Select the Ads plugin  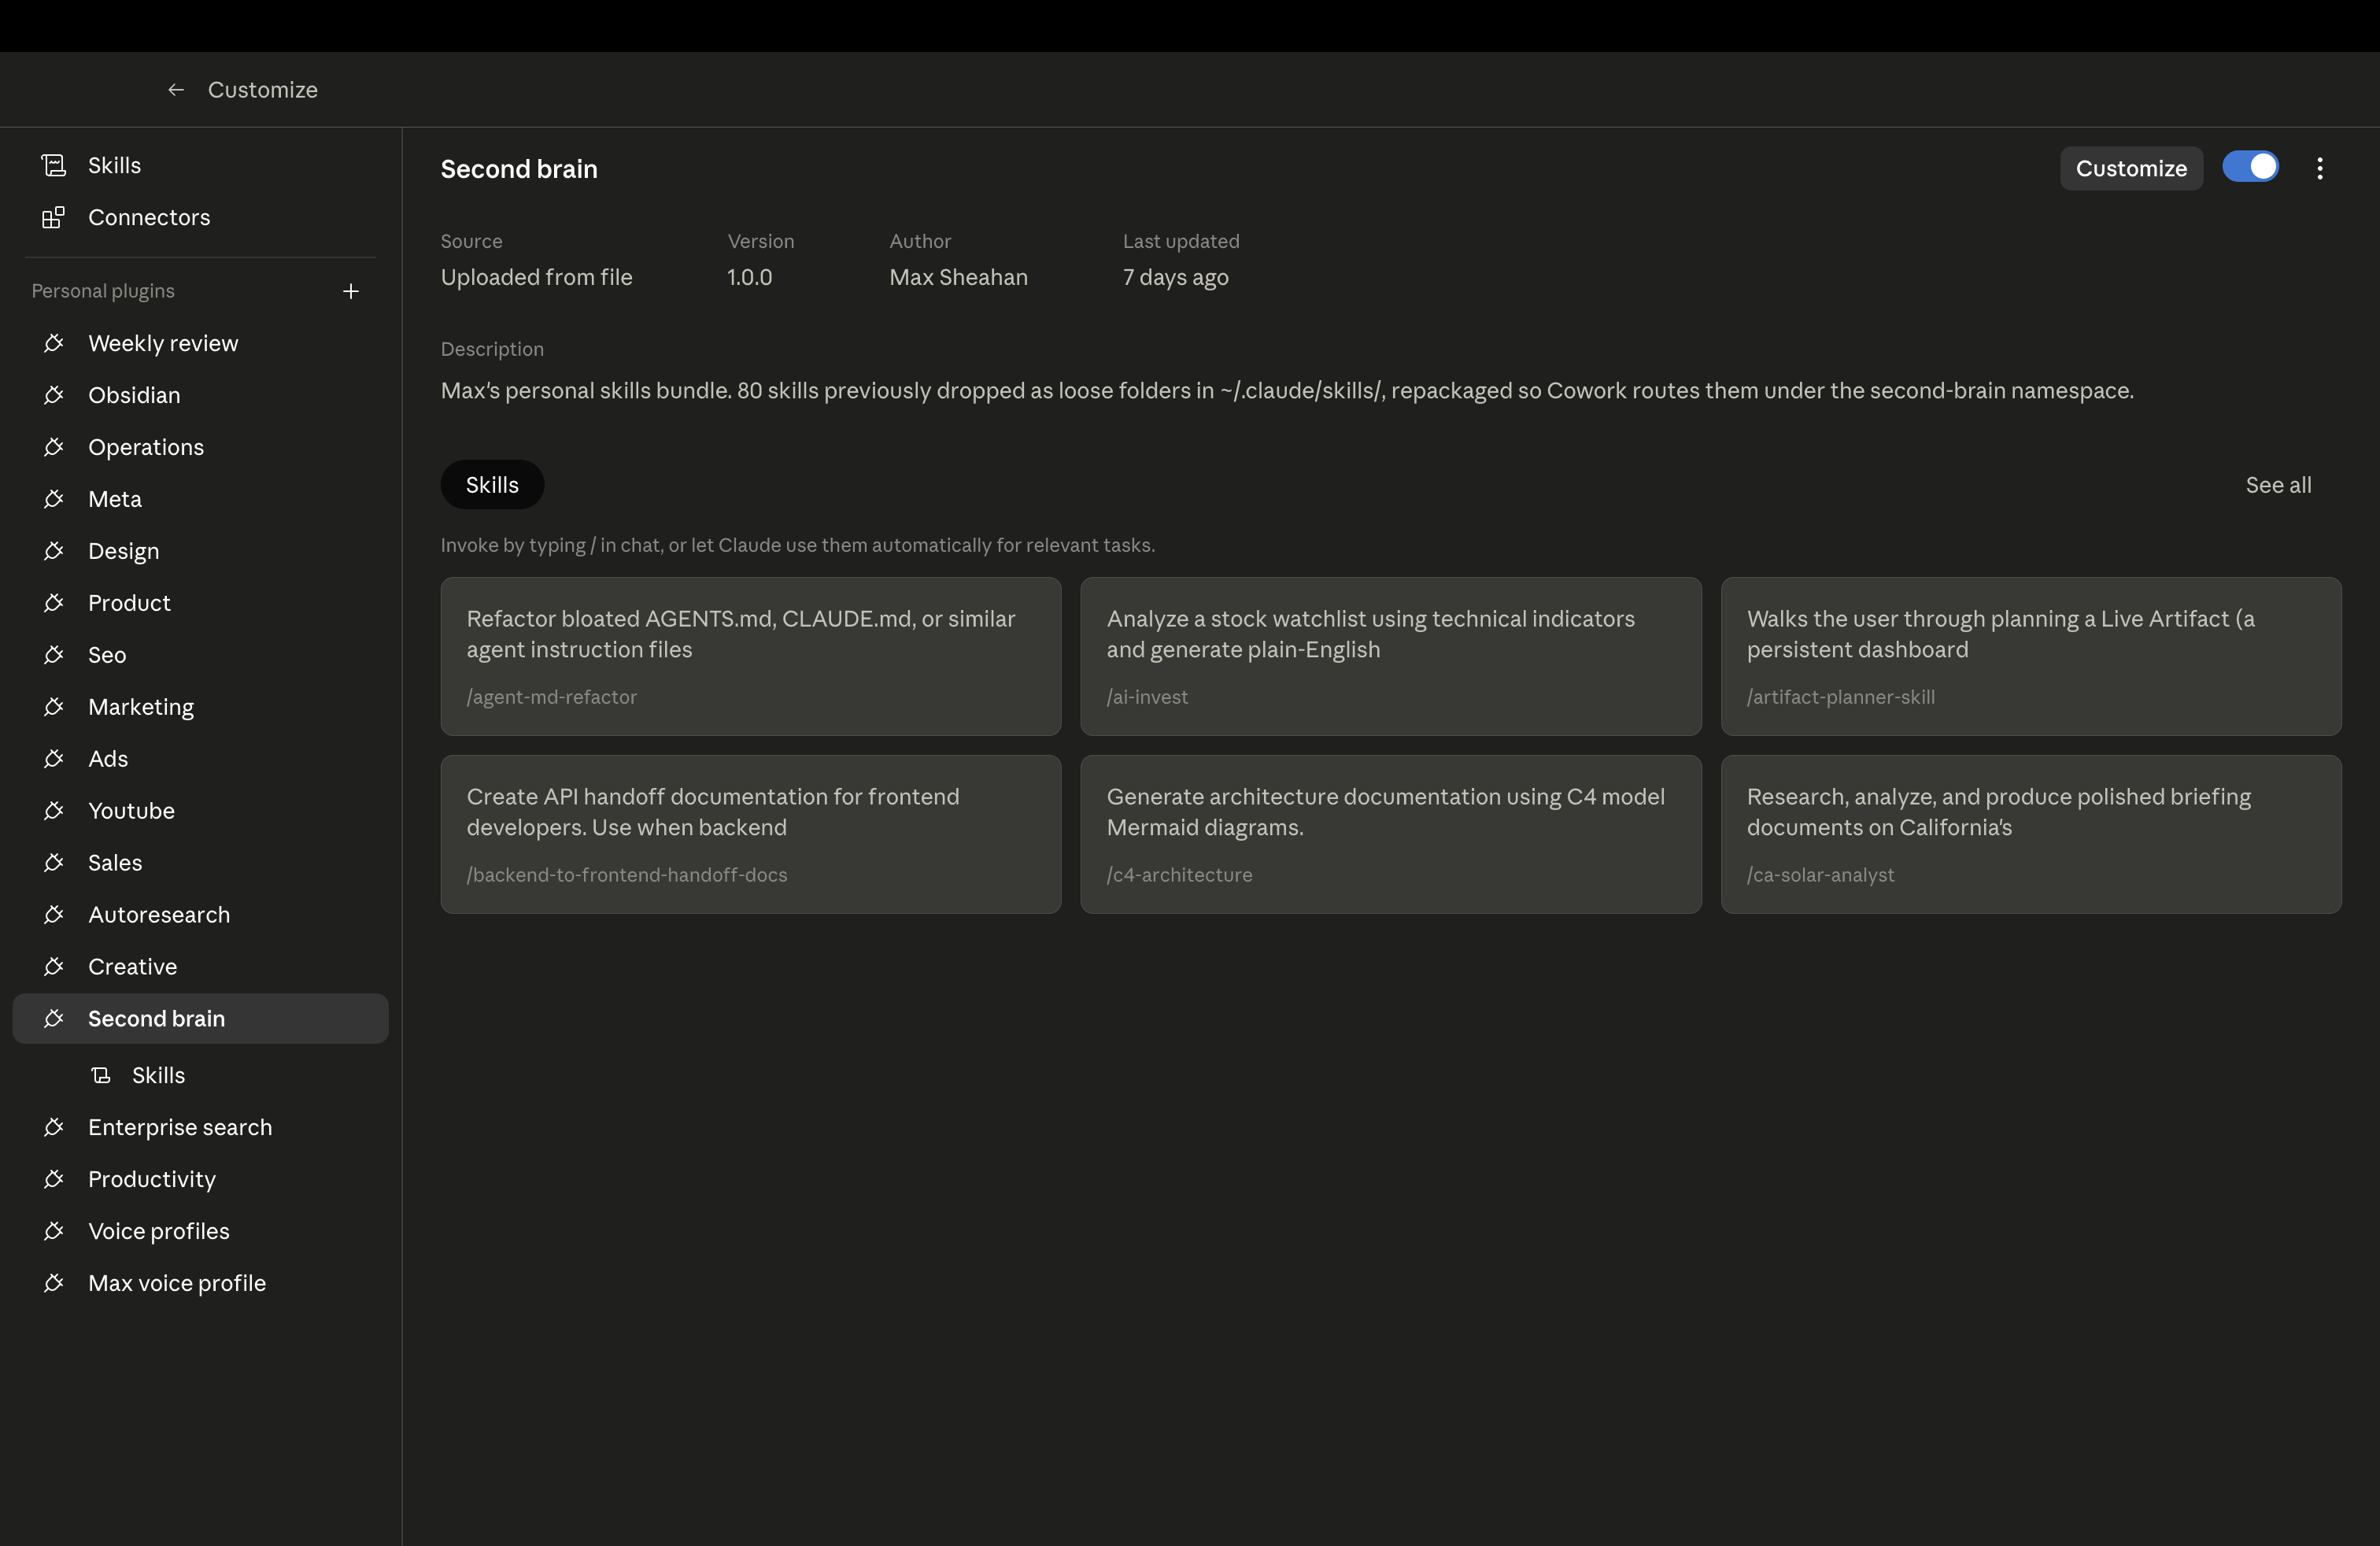pos(200,759)
